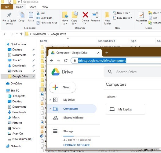Open the Share ribbon tab

click(33, 7)
